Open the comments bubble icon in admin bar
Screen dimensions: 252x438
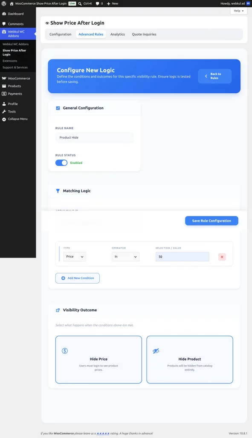97,3
